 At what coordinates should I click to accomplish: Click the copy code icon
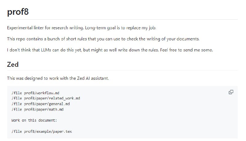(x=231, y=92)
